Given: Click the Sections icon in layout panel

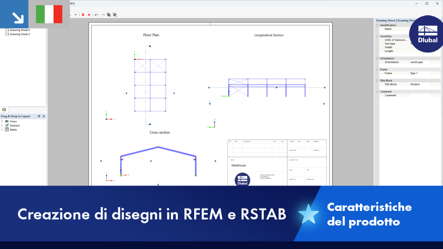Looking at the screenshot, I should pyautogui.click(x=7, y=125).
